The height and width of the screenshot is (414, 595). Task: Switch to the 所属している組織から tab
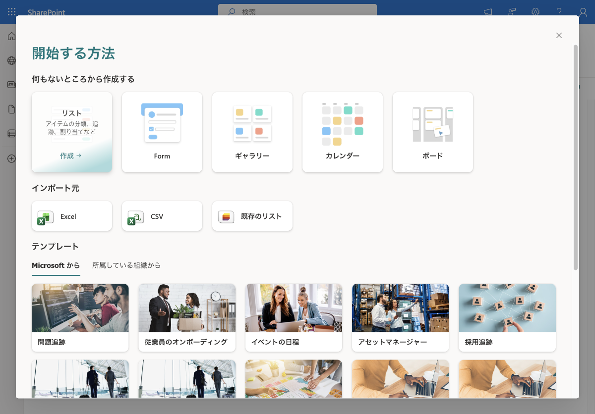(x=126, y=265)
